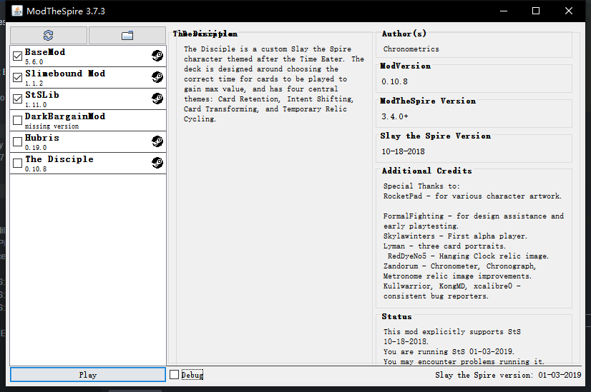Select the Slimebound Mod name in list
Image resolution: width=591 pixels, height=392 pixels.
point(65,74)
